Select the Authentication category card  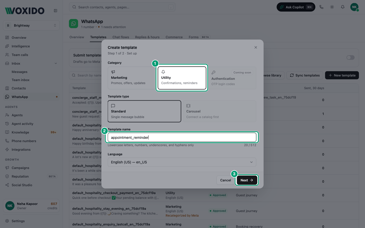232,78
